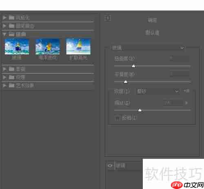
Task: Adjust the distortion slider handle
Action: (x=133, y=66)
